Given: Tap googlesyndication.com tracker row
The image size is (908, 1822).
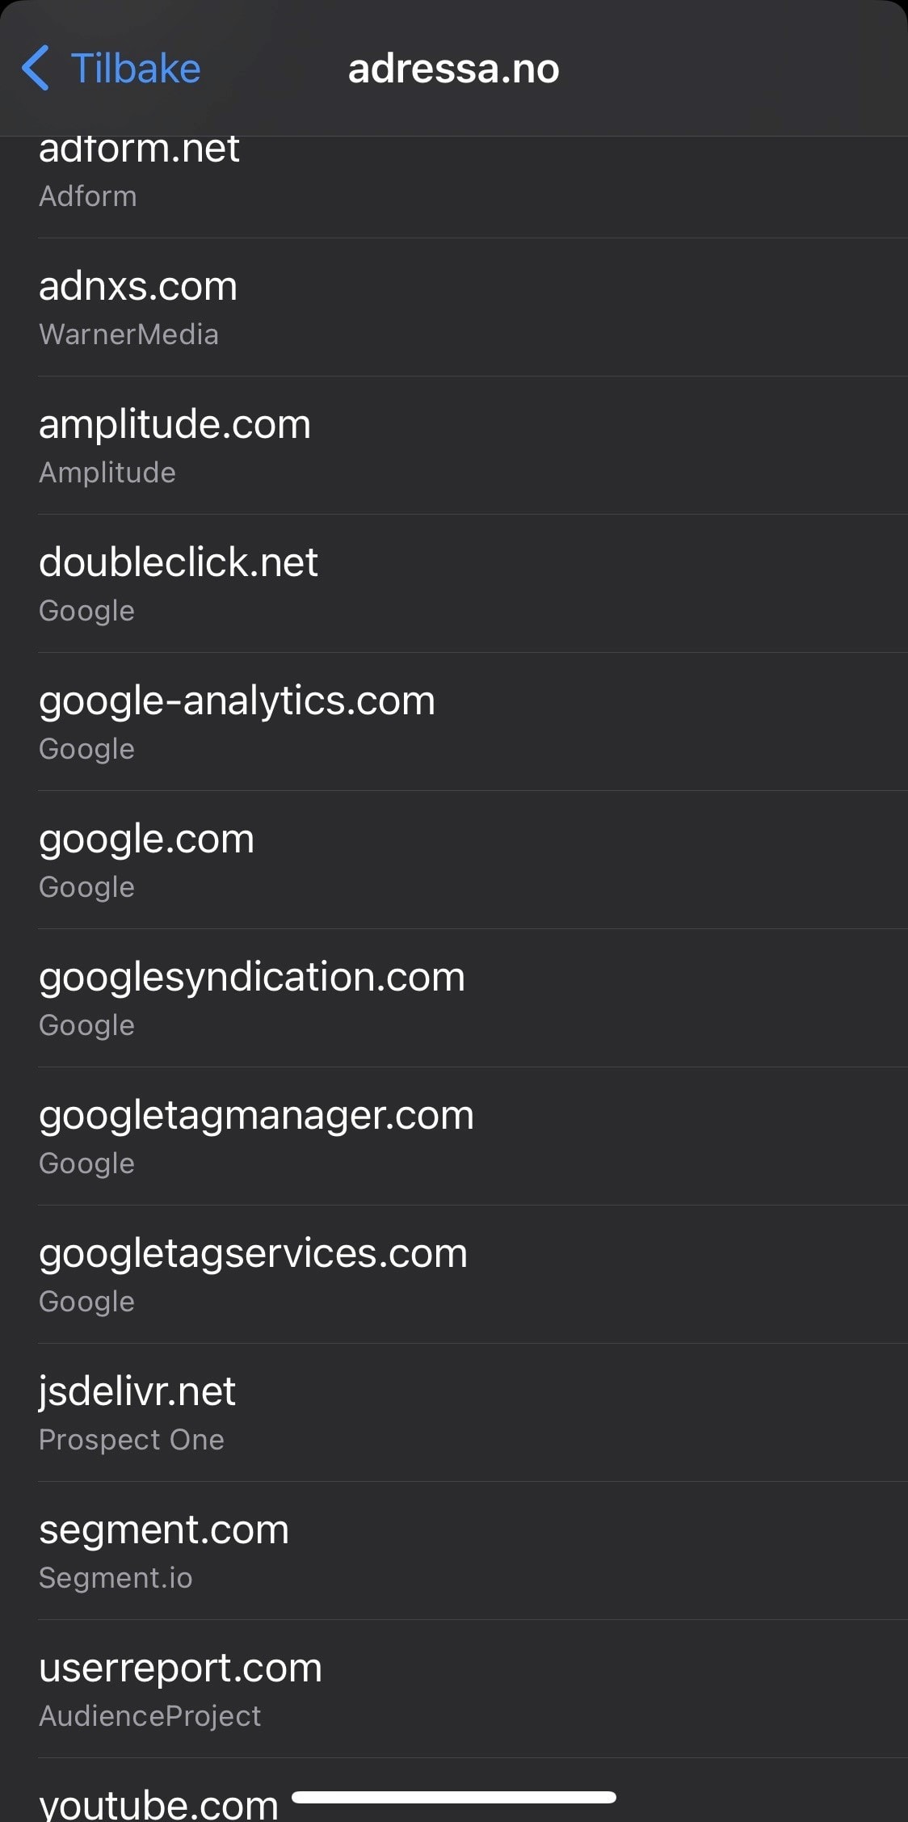Looking at the screenshot, I should [x=452, y=999].
